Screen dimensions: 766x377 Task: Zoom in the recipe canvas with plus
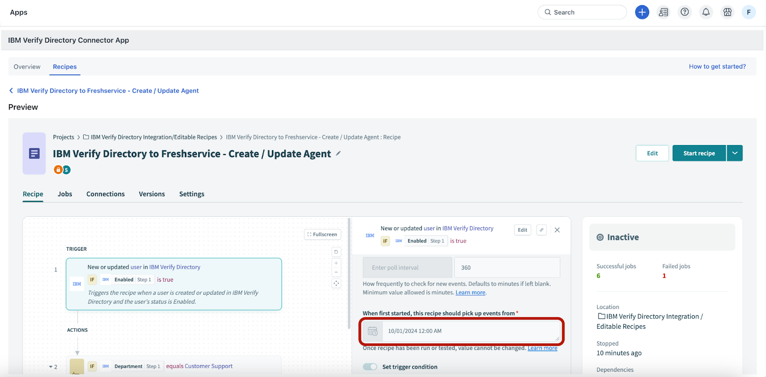click(336, 263)
